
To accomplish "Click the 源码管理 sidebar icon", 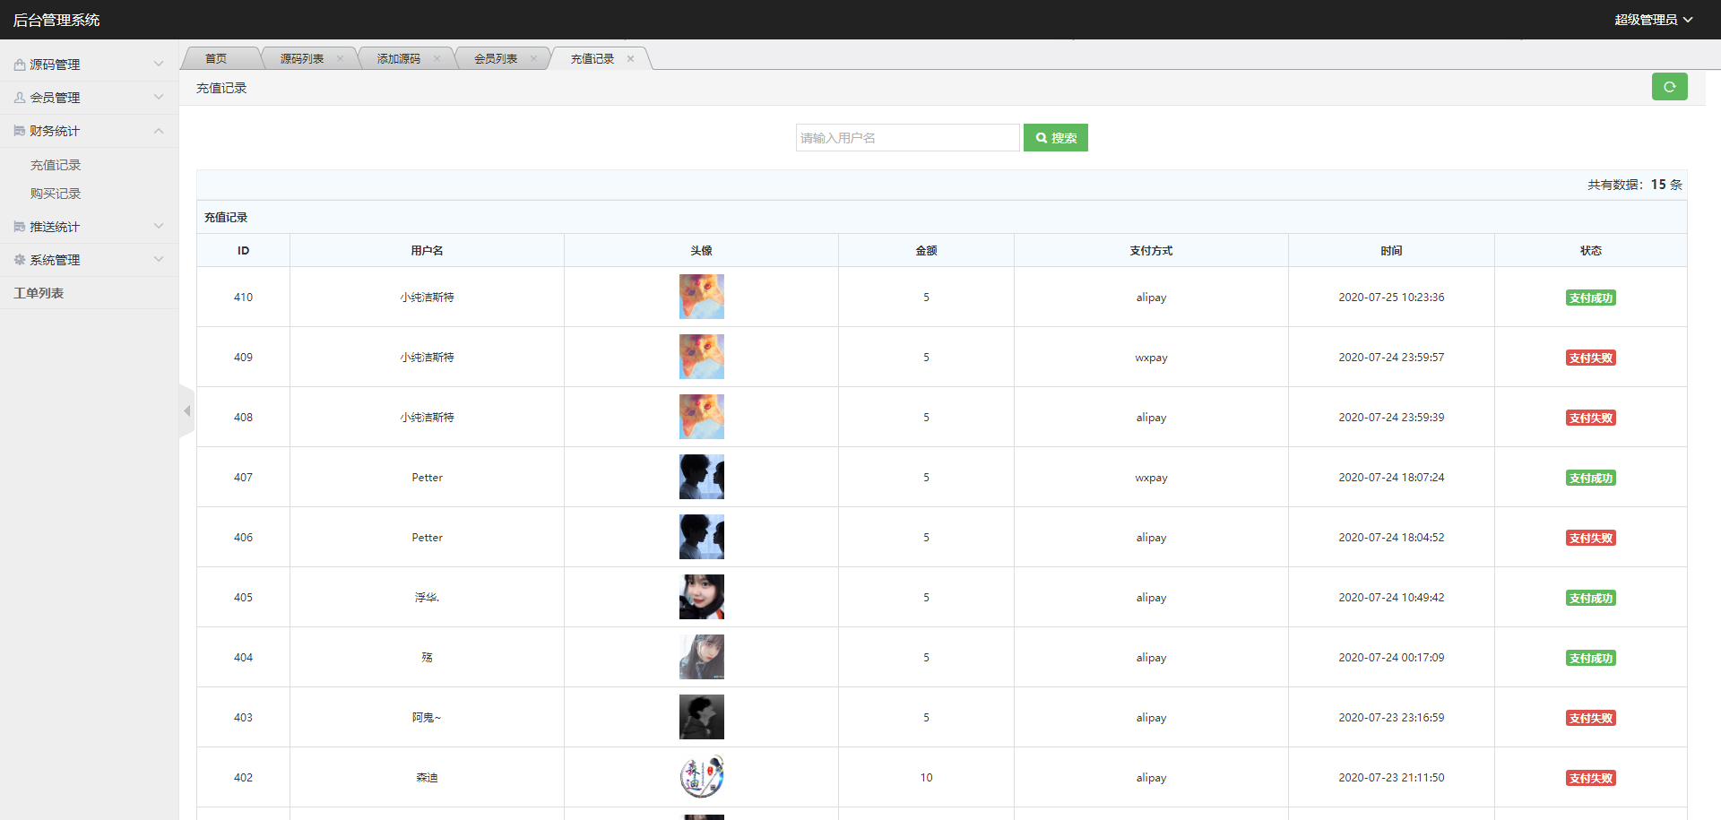I will point(19,65).
